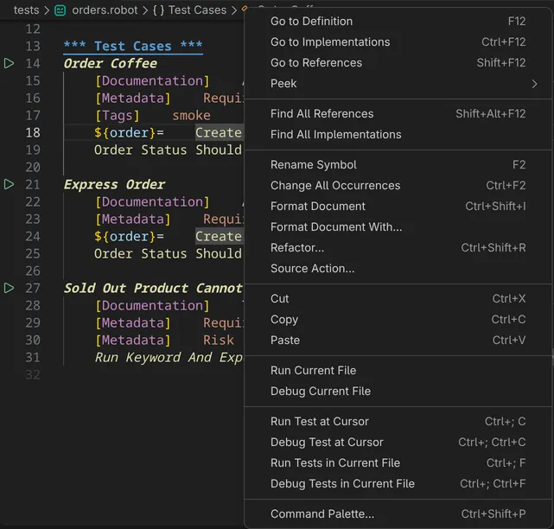Select Run Tests in Current File

398,463
